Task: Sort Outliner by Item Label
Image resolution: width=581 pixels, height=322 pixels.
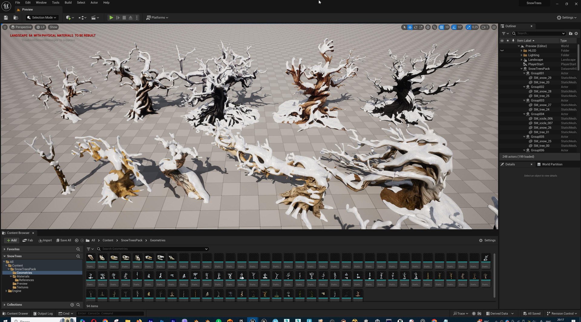Action: (525, 40)
